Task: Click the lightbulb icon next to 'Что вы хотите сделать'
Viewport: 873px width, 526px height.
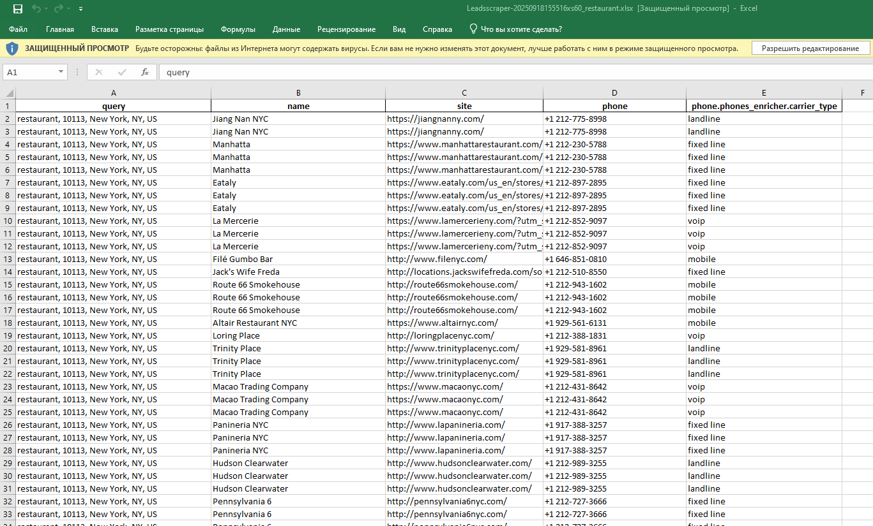Action: click(473, 29)
